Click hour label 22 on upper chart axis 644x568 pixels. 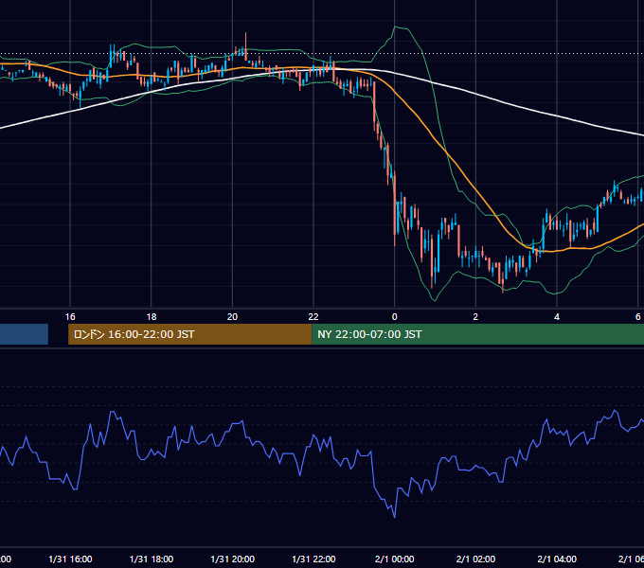313,317
